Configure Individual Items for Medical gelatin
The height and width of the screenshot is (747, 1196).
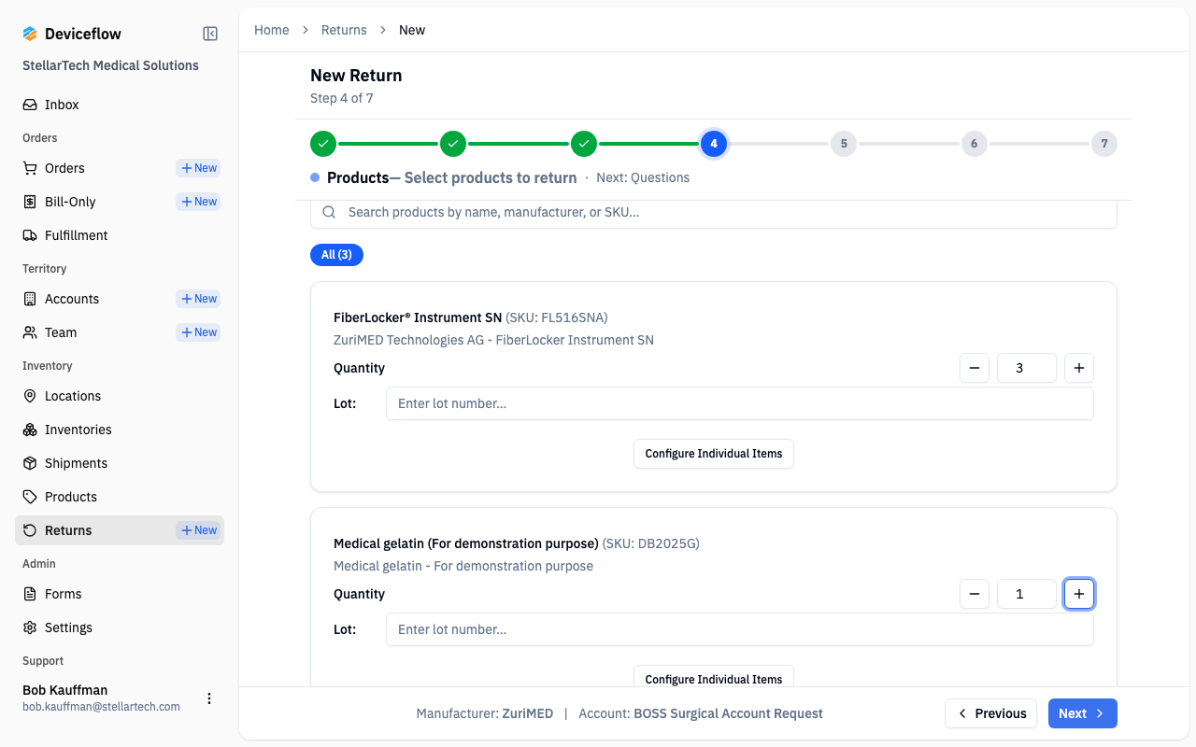coord(714,677)
